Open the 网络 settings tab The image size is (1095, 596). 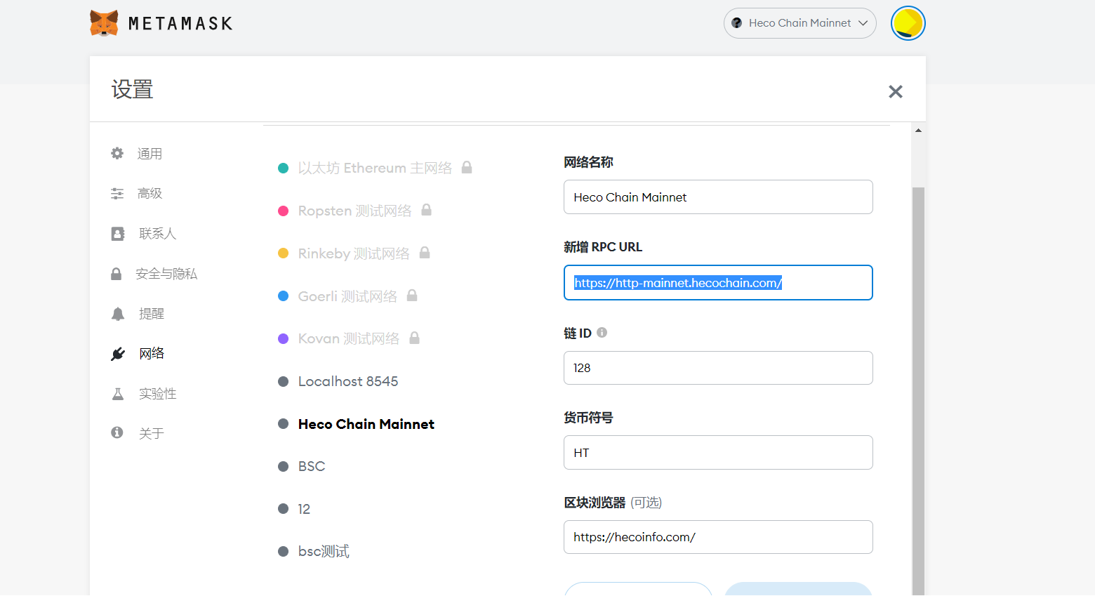152,353
